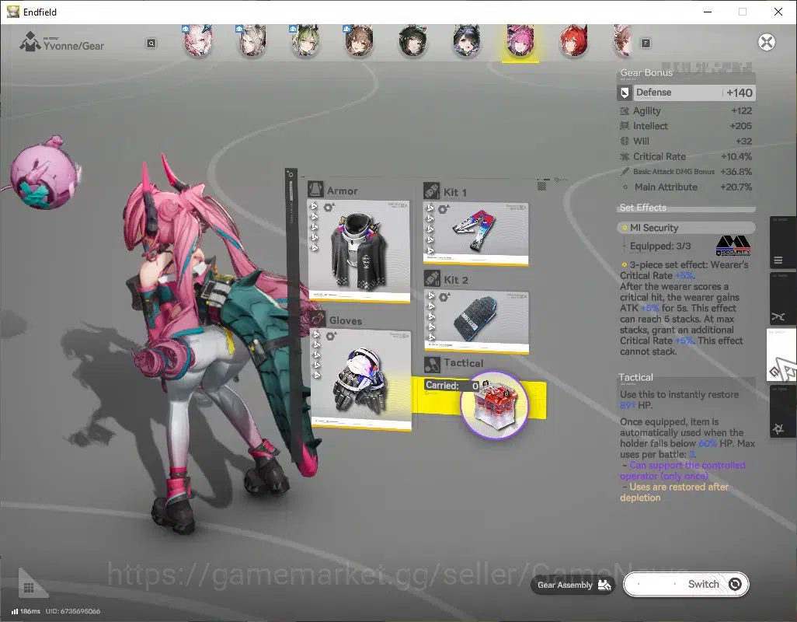Click the MI Security set name
This screenshot has height=622, width=797.
coord(653,228)
